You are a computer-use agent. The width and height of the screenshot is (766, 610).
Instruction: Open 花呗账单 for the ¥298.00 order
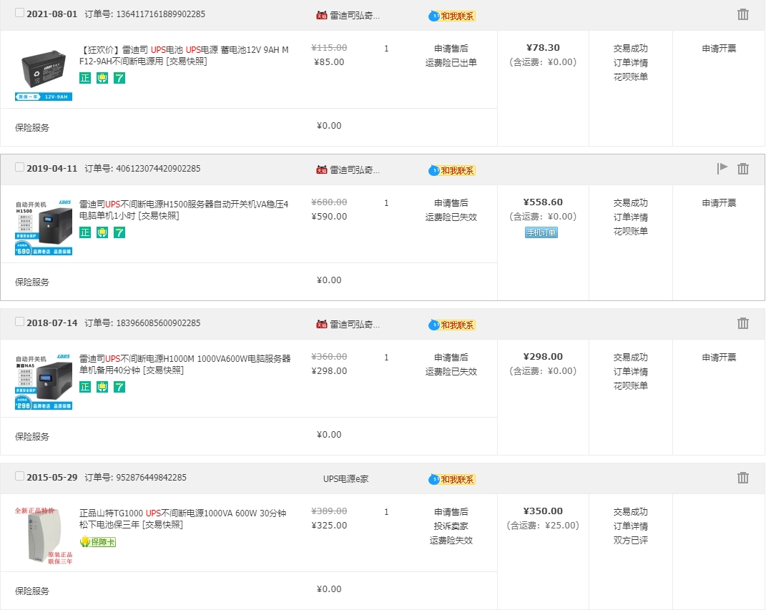pyautogui.click(x=631, y=385)
